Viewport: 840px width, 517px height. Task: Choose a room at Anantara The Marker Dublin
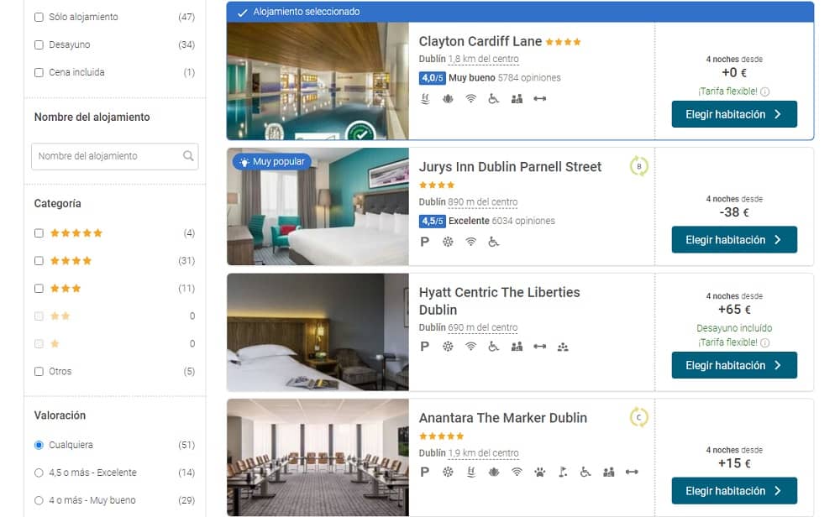pos(734,491)
